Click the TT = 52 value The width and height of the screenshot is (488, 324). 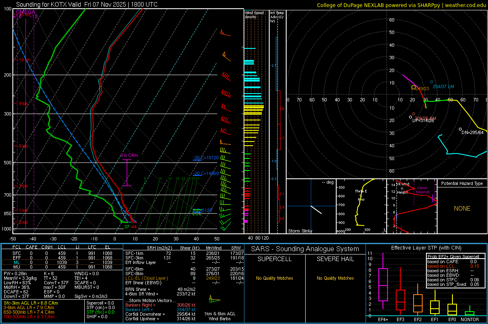pyautogui.click(x=51, y=278)
